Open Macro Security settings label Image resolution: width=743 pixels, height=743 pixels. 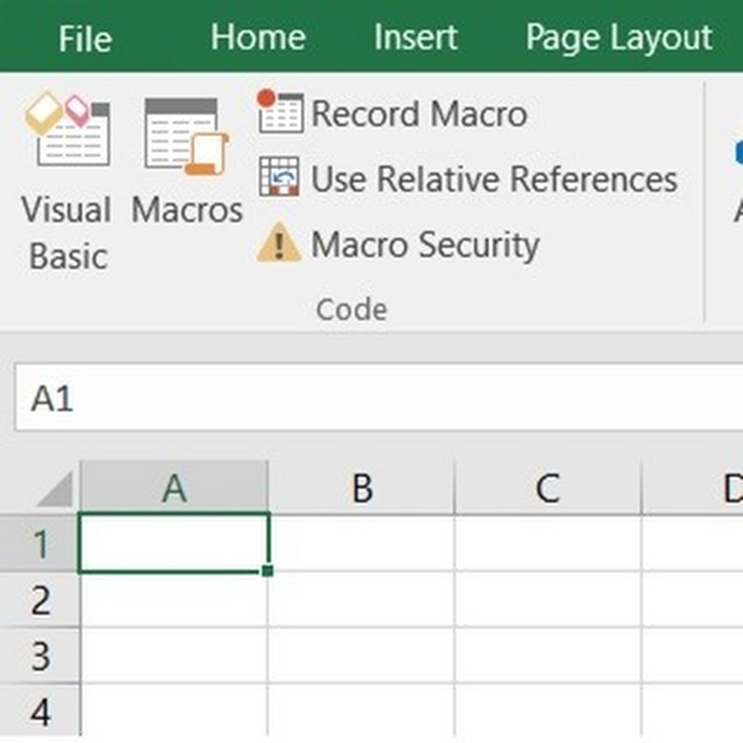point(424,245)
